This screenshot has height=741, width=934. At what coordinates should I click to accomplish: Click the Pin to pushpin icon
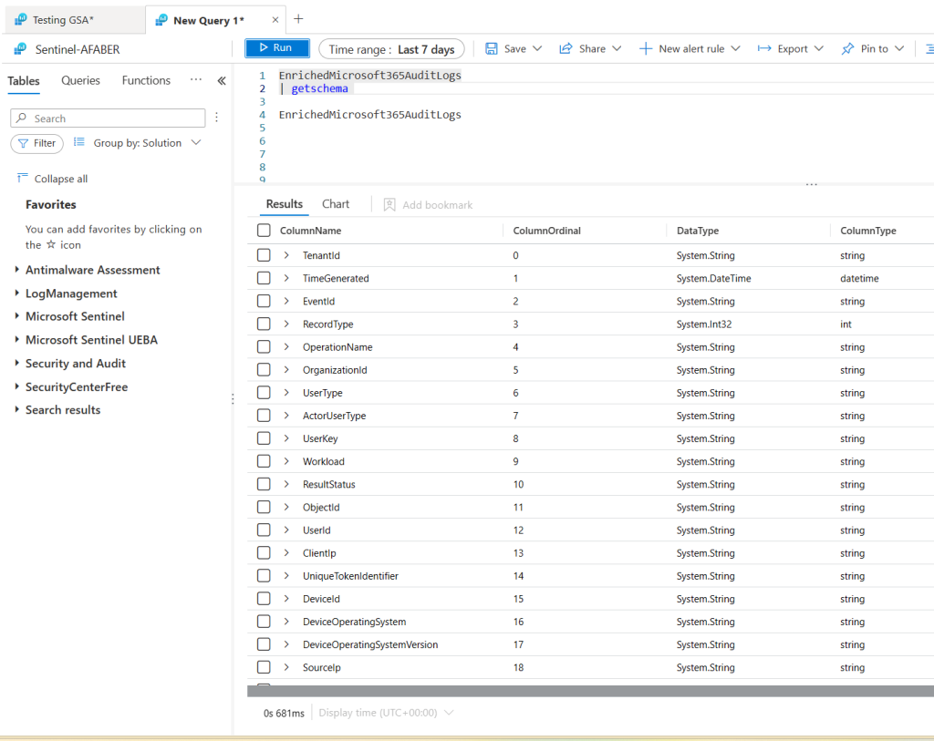point(847,49)
